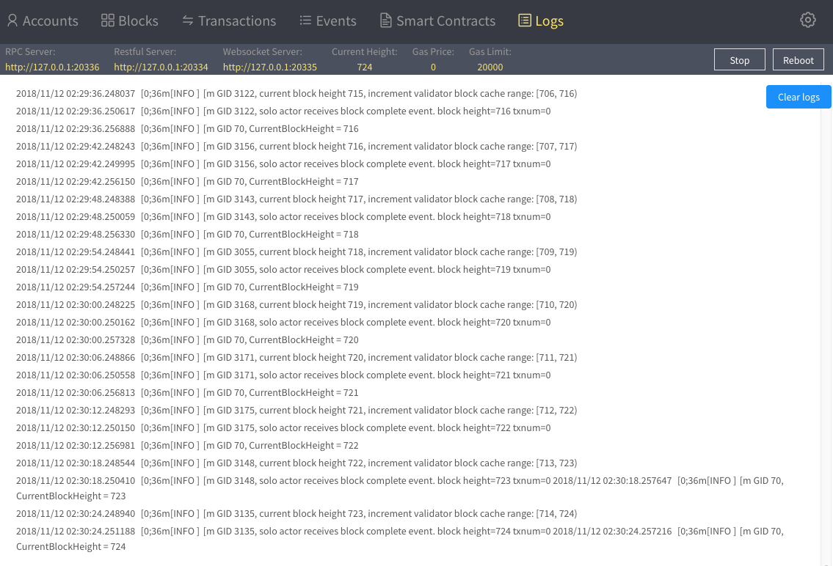Image resolution: width=833 pixels, height=566 pixels.
Task: Click log line 'CurrentBlockHeight = 719'
Action: [187, 287]
